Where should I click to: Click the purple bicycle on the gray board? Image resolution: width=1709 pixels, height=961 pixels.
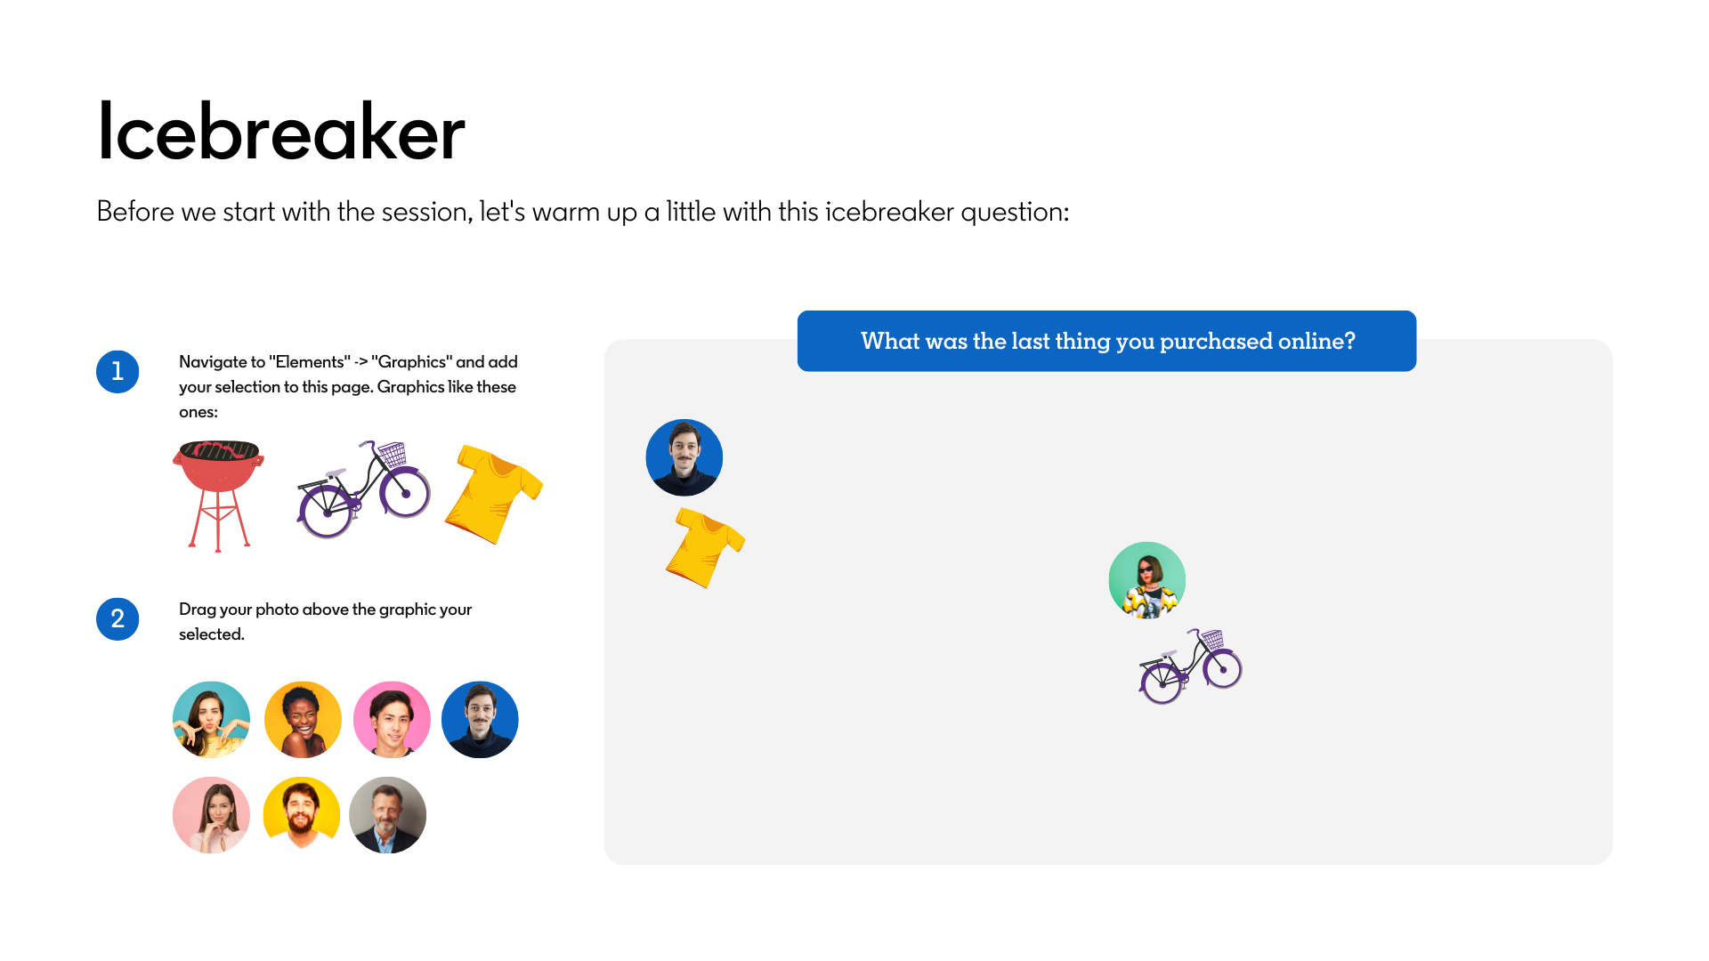pos(1190,666)
